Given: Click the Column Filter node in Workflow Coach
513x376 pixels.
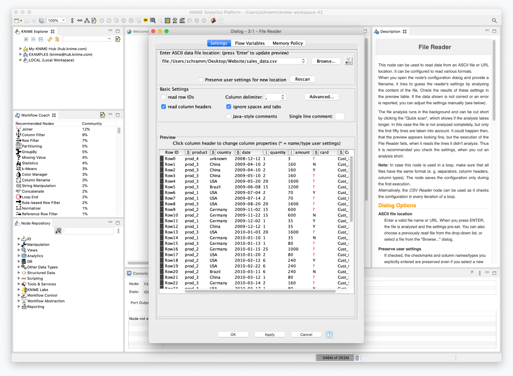Looking at the screenshot, I should [33, 135].
